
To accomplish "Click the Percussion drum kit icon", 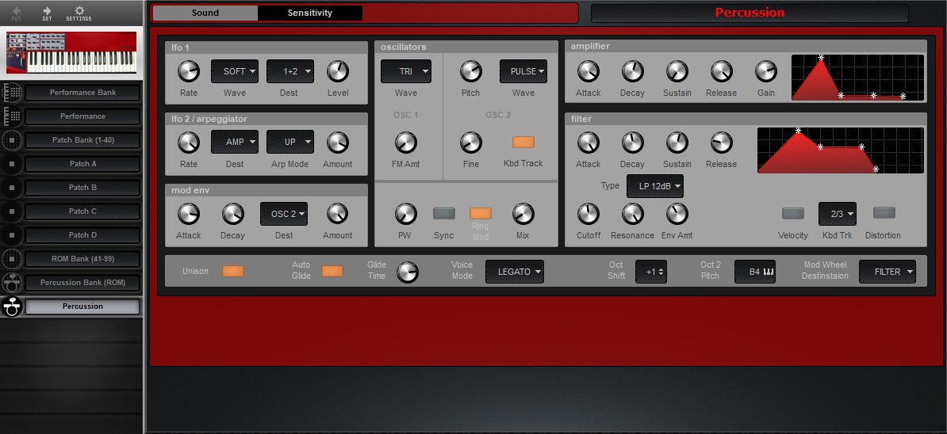I will click(x=12, y=307).
